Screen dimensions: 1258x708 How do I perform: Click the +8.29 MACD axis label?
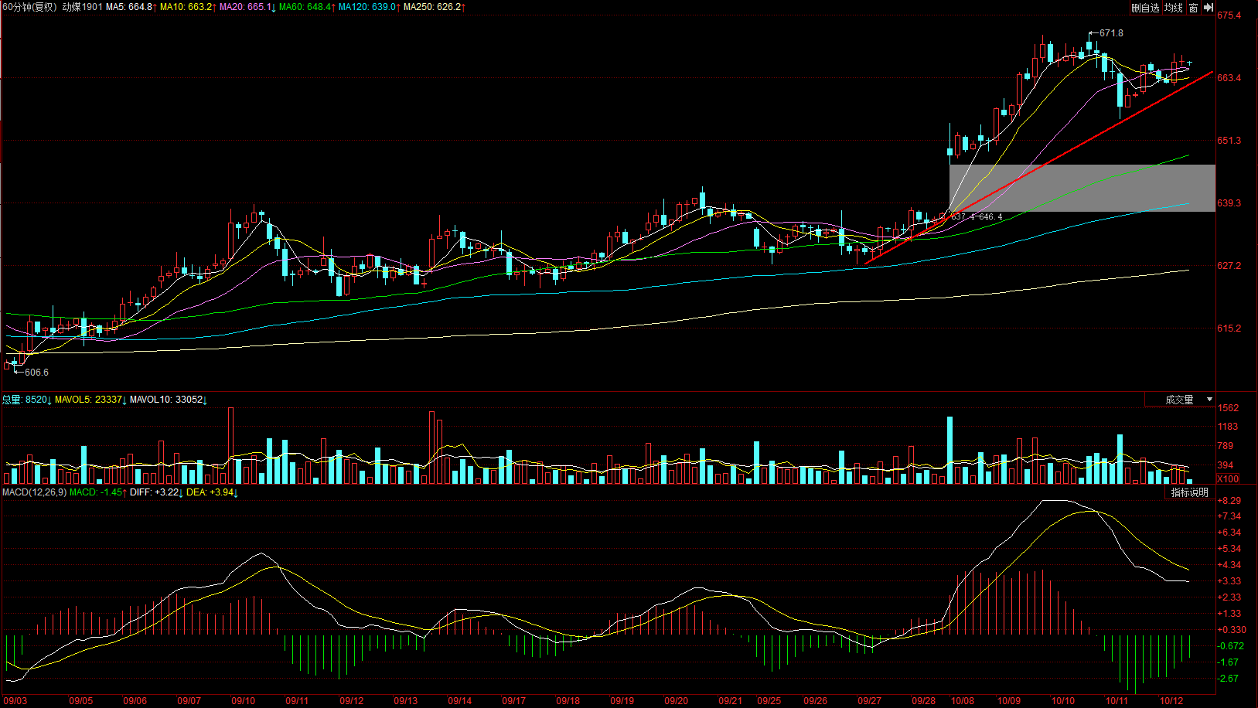pyautogui.click(x=1229, y=501)
